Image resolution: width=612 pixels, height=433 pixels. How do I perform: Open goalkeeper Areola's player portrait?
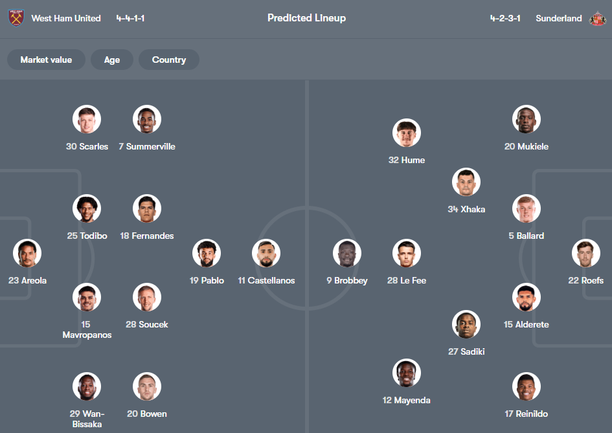click(27, 253)
